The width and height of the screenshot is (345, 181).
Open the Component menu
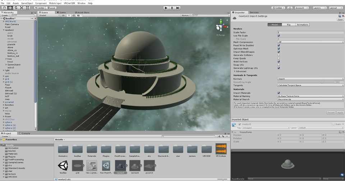[41, 3]
